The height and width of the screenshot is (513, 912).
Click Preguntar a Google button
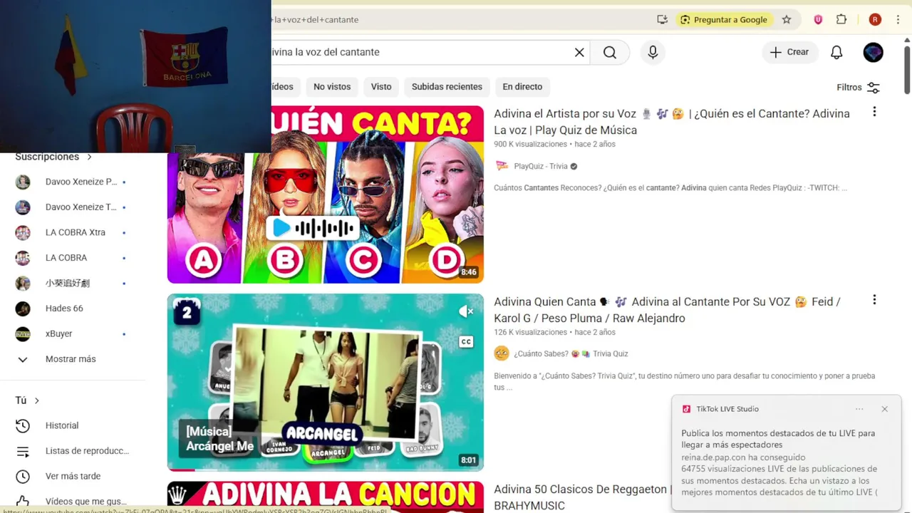723,20
